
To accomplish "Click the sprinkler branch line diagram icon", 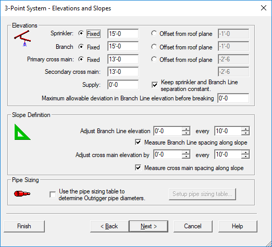I will coord(22,38).
